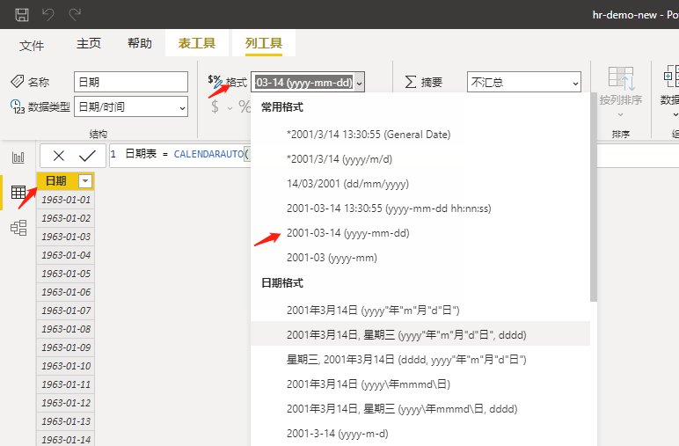This screenshot has width=679, height=446.
Task: Click the percentage format icon
Action: tap(245, 106)
